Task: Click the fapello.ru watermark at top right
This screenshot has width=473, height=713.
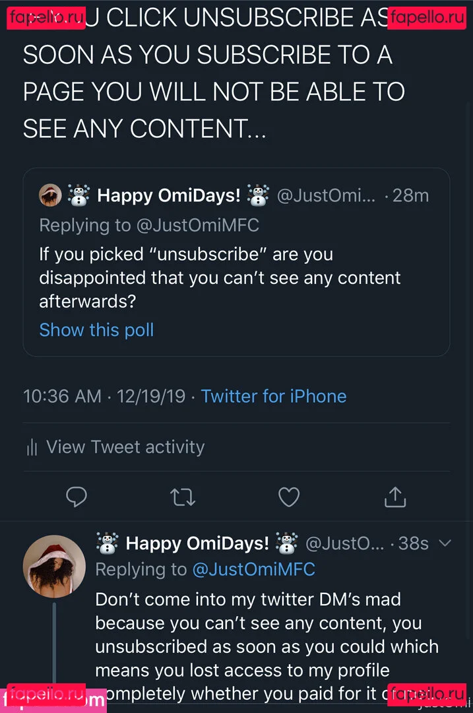Action: 427,17
